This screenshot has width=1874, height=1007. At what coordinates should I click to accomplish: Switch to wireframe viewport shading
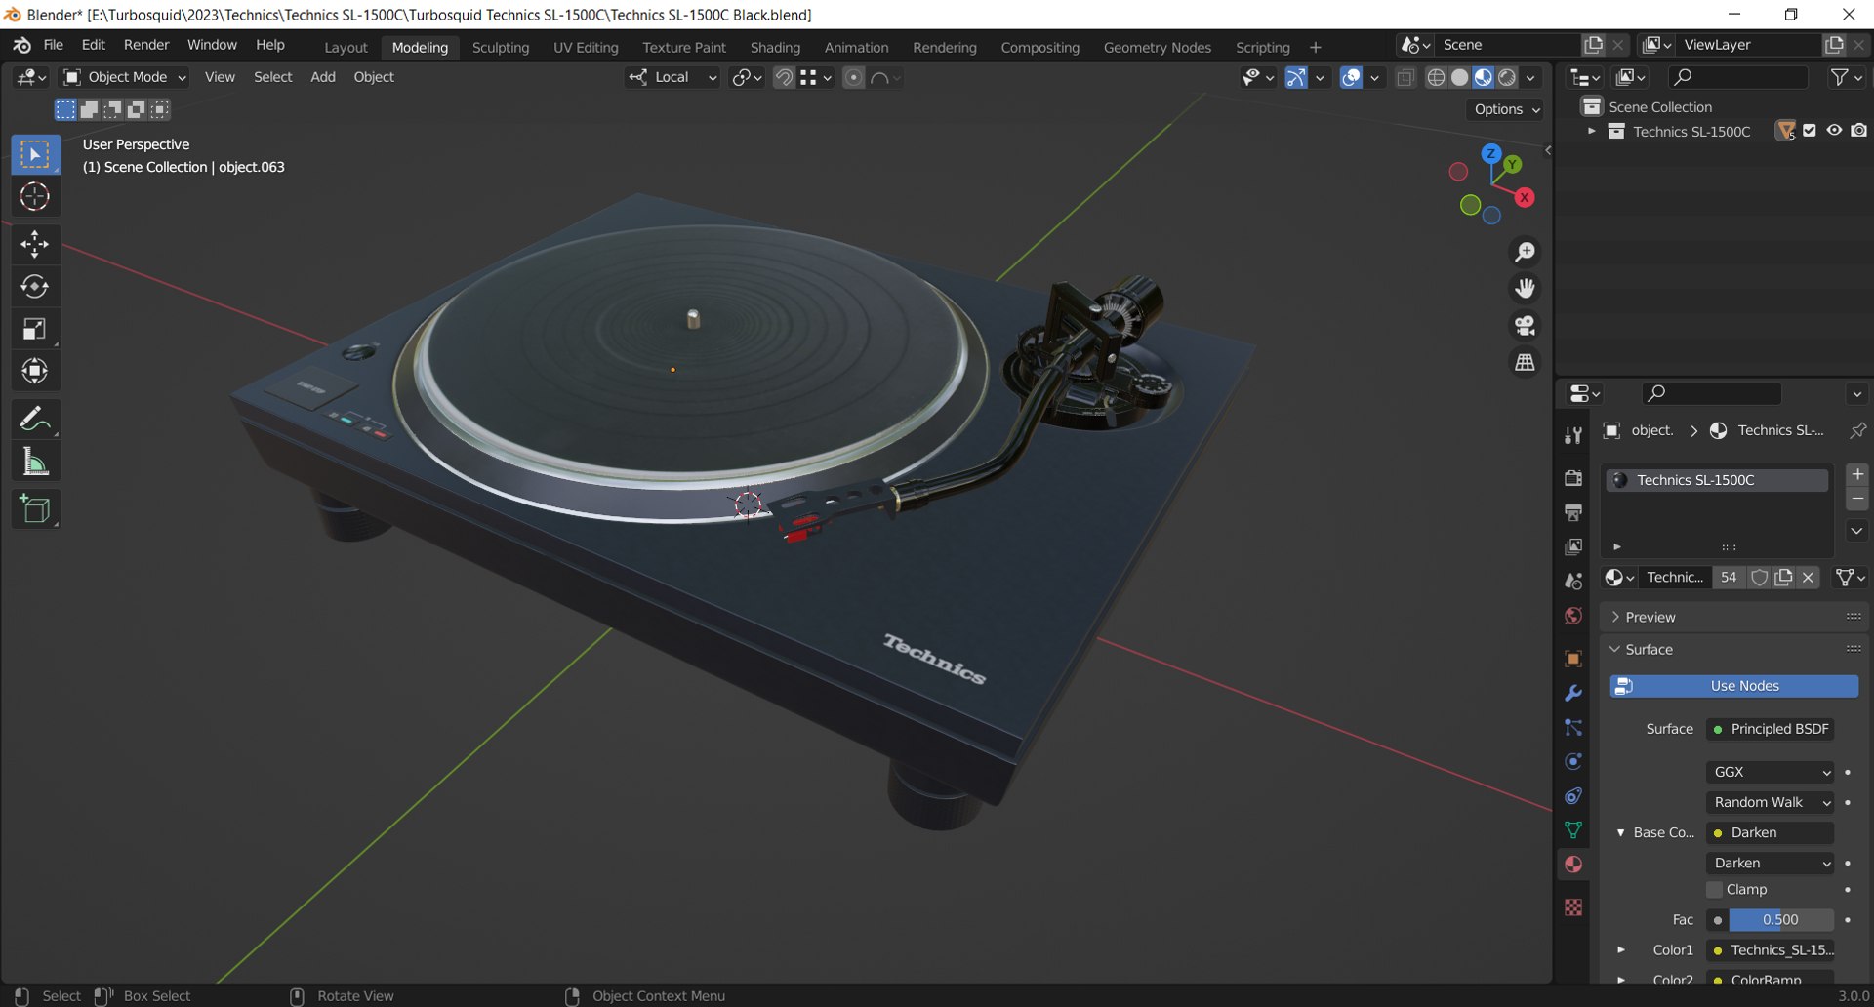coord(1436,77)
